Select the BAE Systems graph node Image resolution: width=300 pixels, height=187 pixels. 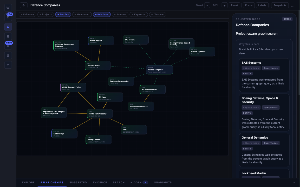135,40
